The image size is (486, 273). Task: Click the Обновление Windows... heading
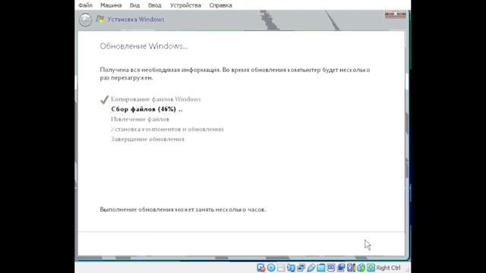point(144,46)
